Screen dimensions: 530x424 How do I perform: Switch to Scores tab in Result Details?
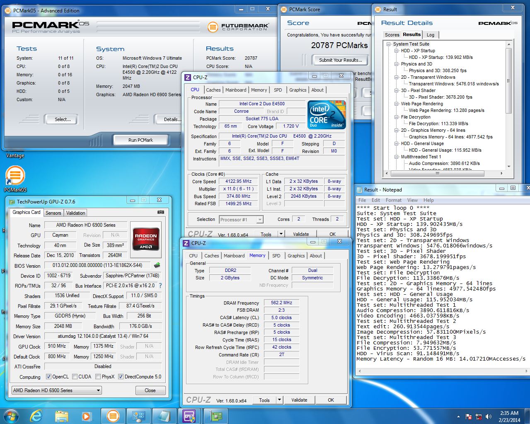tap(392, 35)
